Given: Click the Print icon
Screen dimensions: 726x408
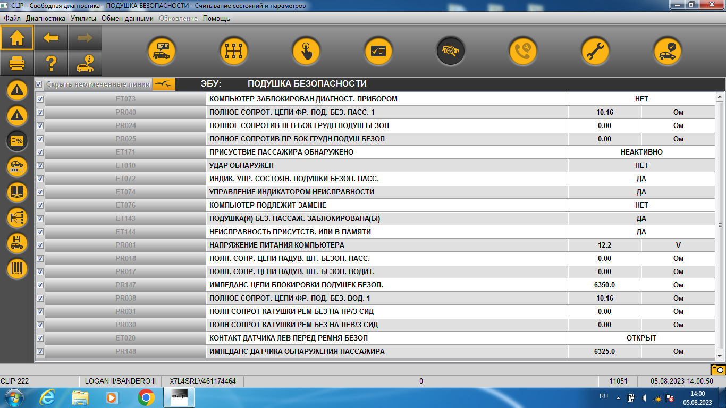Looking at the screenshot, I should point(17,64).
